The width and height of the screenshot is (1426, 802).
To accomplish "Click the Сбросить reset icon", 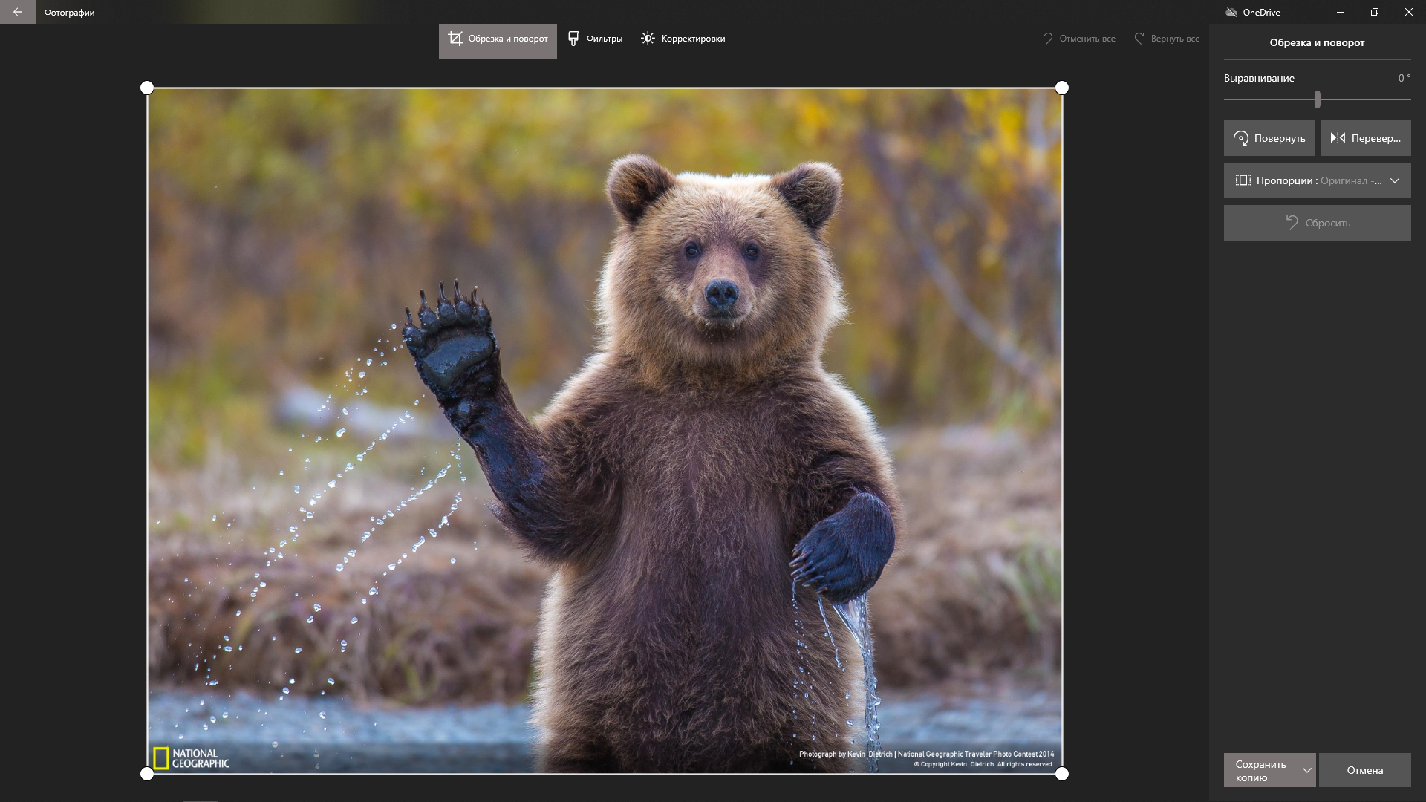I will pyautogui.click(x=1292, y=222).
